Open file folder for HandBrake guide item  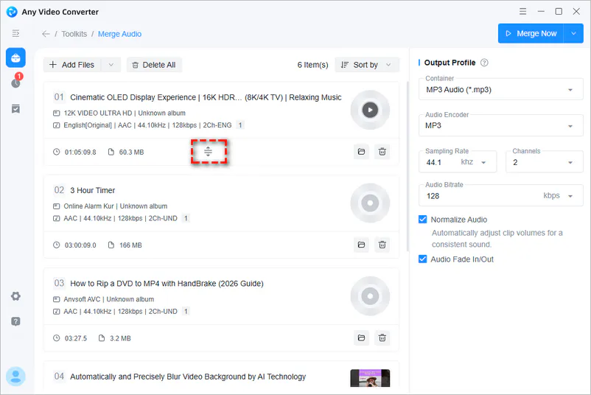tap(361, 338)
